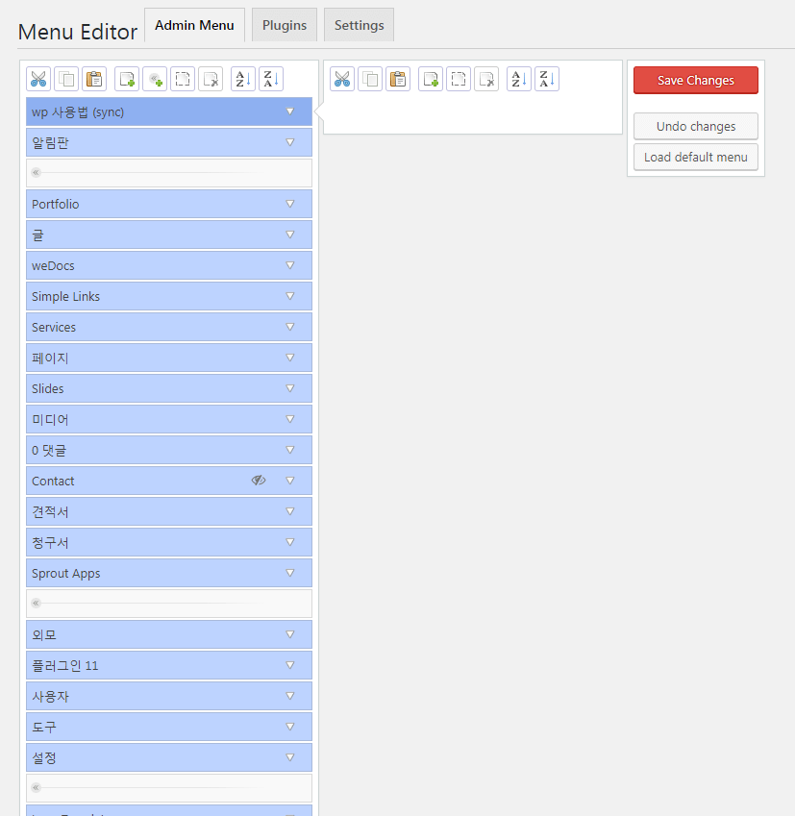Sort left menu list A to Z

click(243, 79)
